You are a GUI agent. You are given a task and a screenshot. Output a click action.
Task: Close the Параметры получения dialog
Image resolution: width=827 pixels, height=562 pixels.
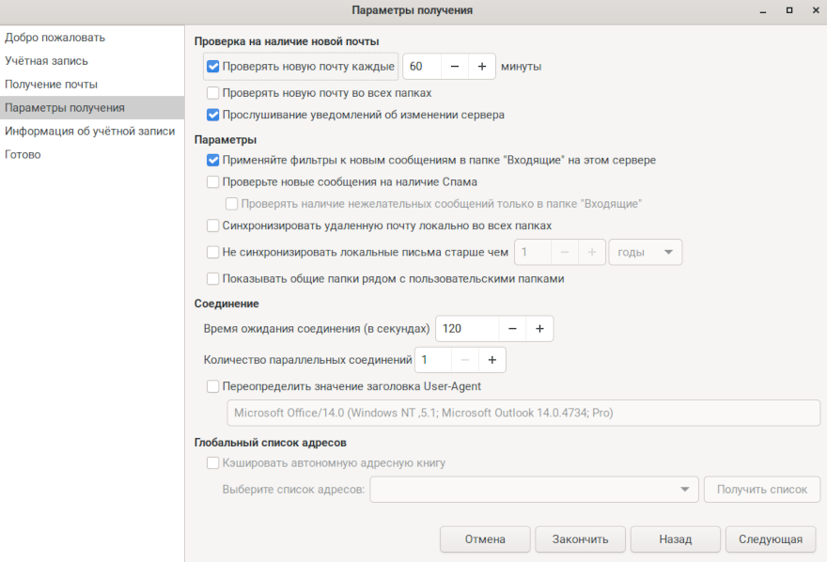[812, 10]
